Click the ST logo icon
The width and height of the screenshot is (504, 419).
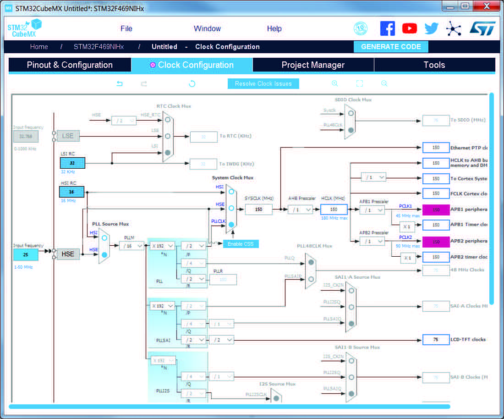pos(482,28)
